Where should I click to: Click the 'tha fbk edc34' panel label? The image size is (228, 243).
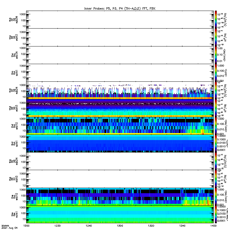14,55
